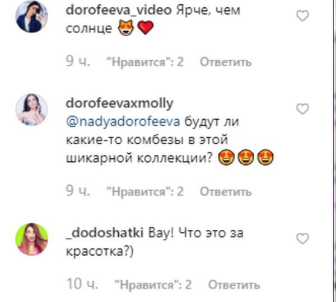The width and height of the screenshot is (336, 302).
Task: Open _dodoshatki profile avatar with green background
Action: pyautogui.click(x=32, y=239)
